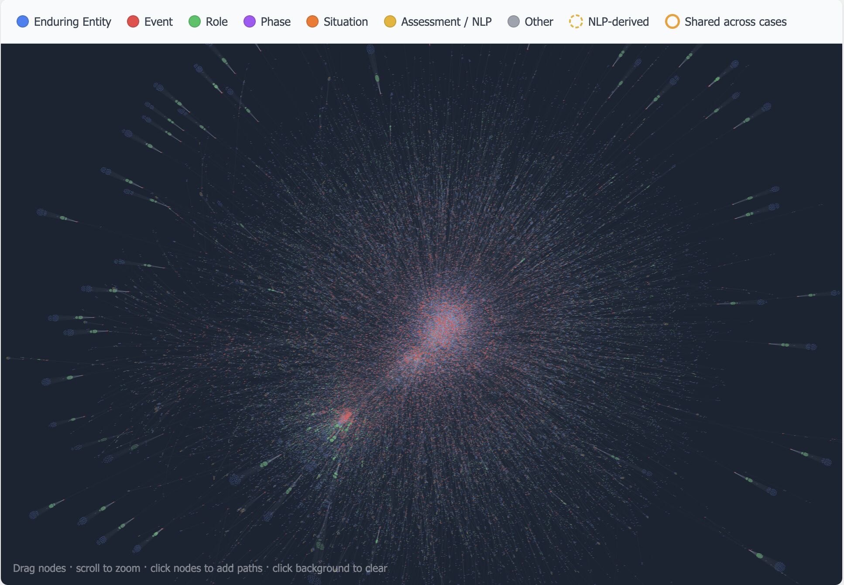Image resolution: width=844 pixels, height=585 pixels.
Task: Select the "Role" legend label
Action: click(x=217, y=22)
